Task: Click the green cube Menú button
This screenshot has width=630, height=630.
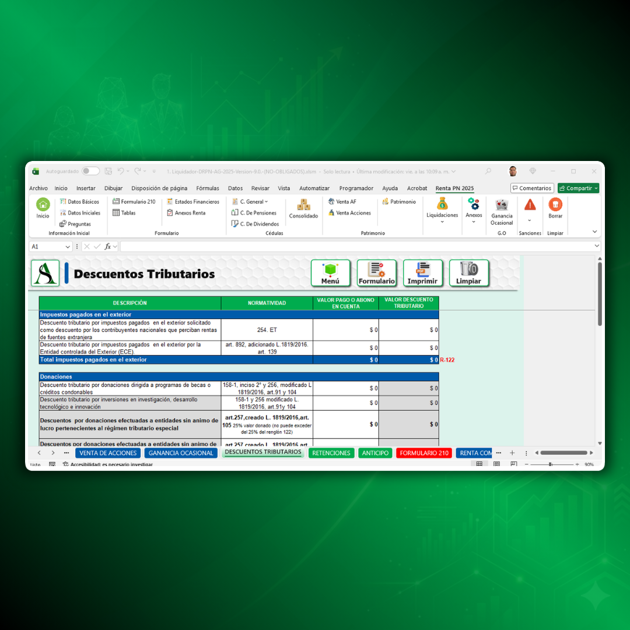Action: pyautogui.click(x=330, y=273)
